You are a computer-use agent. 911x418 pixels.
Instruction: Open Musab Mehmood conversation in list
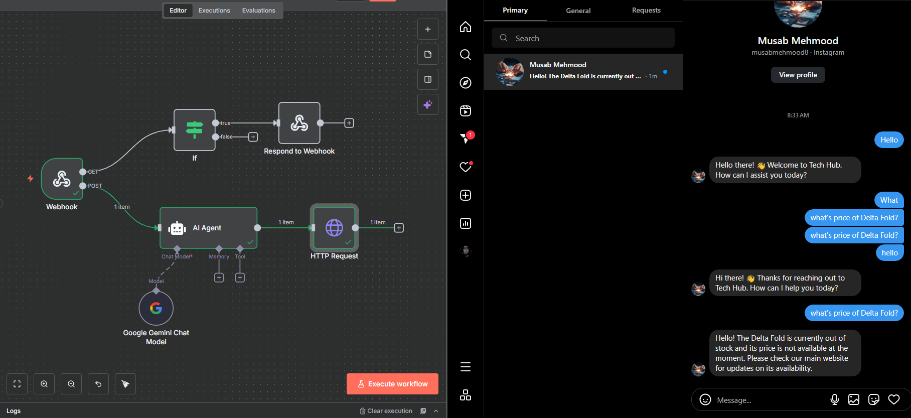tap(583, 71)
